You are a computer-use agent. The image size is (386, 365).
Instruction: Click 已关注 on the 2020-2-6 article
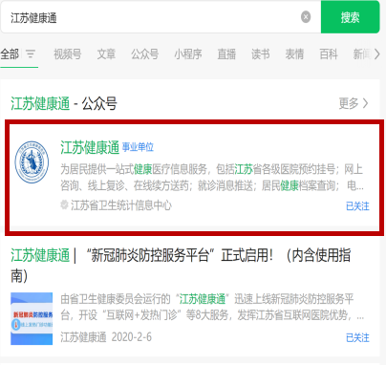(357, 337)
